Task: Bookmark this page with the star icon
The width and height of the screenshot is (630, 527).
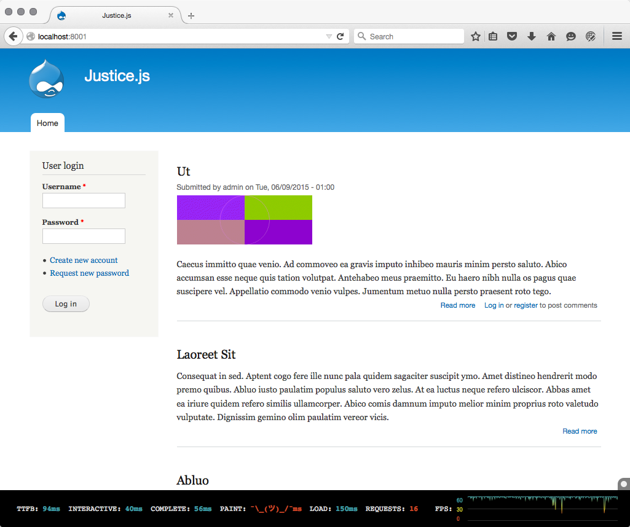Action: [x=476, y=36]
